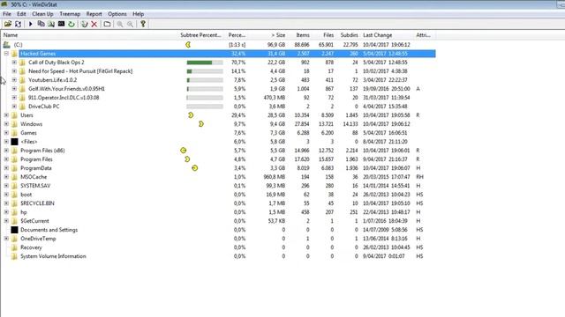Image resolution: width=565 pixels, height=317 pixels.
Task: Open the Edit menu
Action: pos(21,14)
